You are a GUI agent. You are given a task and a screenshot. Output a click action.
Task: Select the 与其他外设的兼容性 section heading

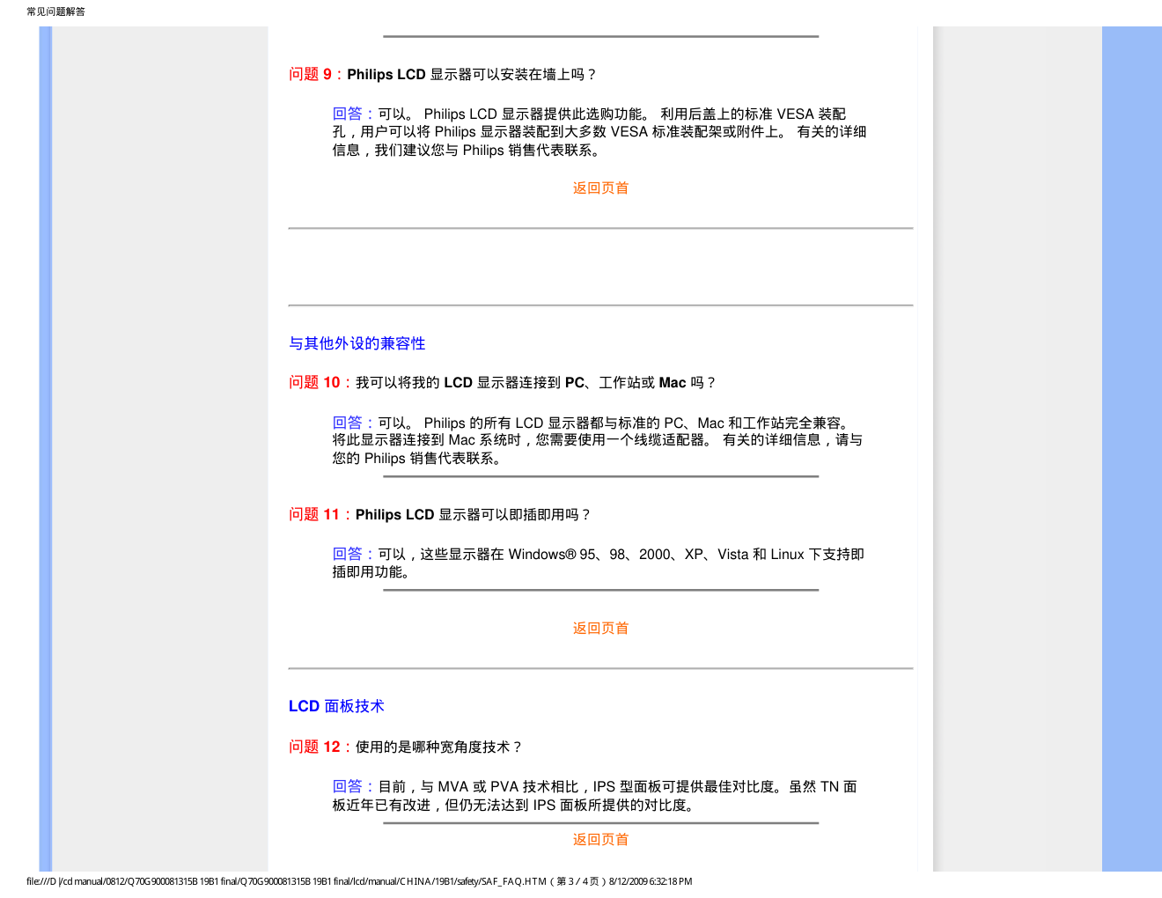point(357,343)
